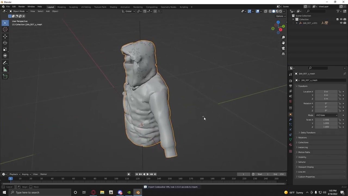This screenshot has height=196, width=348.
Task: Click the timeline Marker menu
Action: [x=43, y=174]
